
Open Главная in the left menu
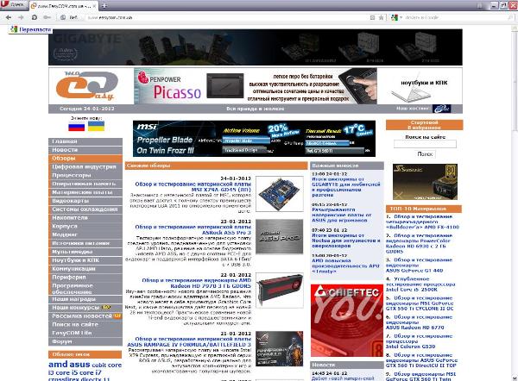pos(85,141)
